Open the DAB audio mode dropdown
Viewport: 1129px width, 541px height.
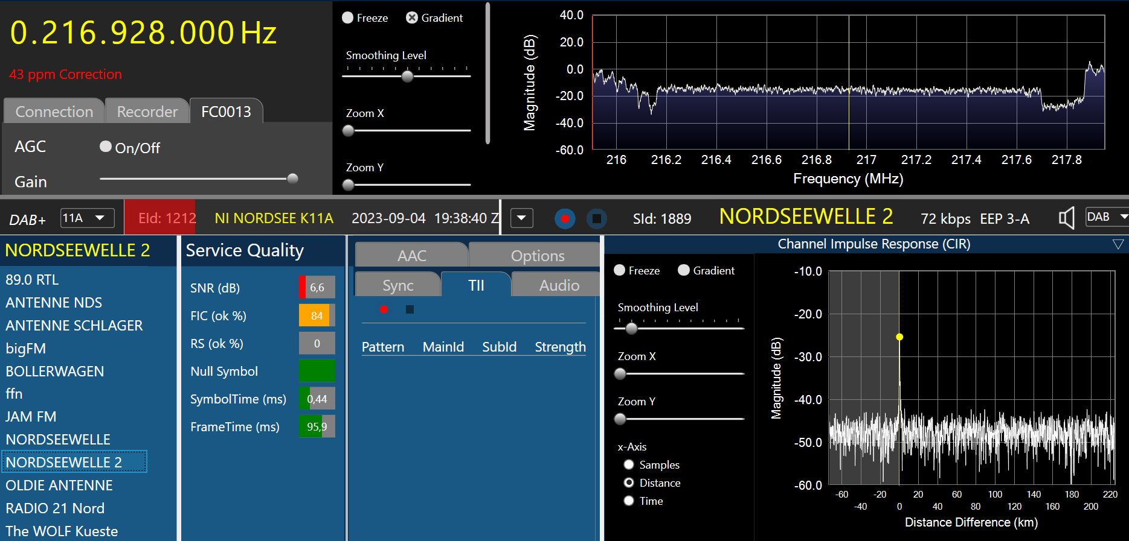pos(1107,217)
